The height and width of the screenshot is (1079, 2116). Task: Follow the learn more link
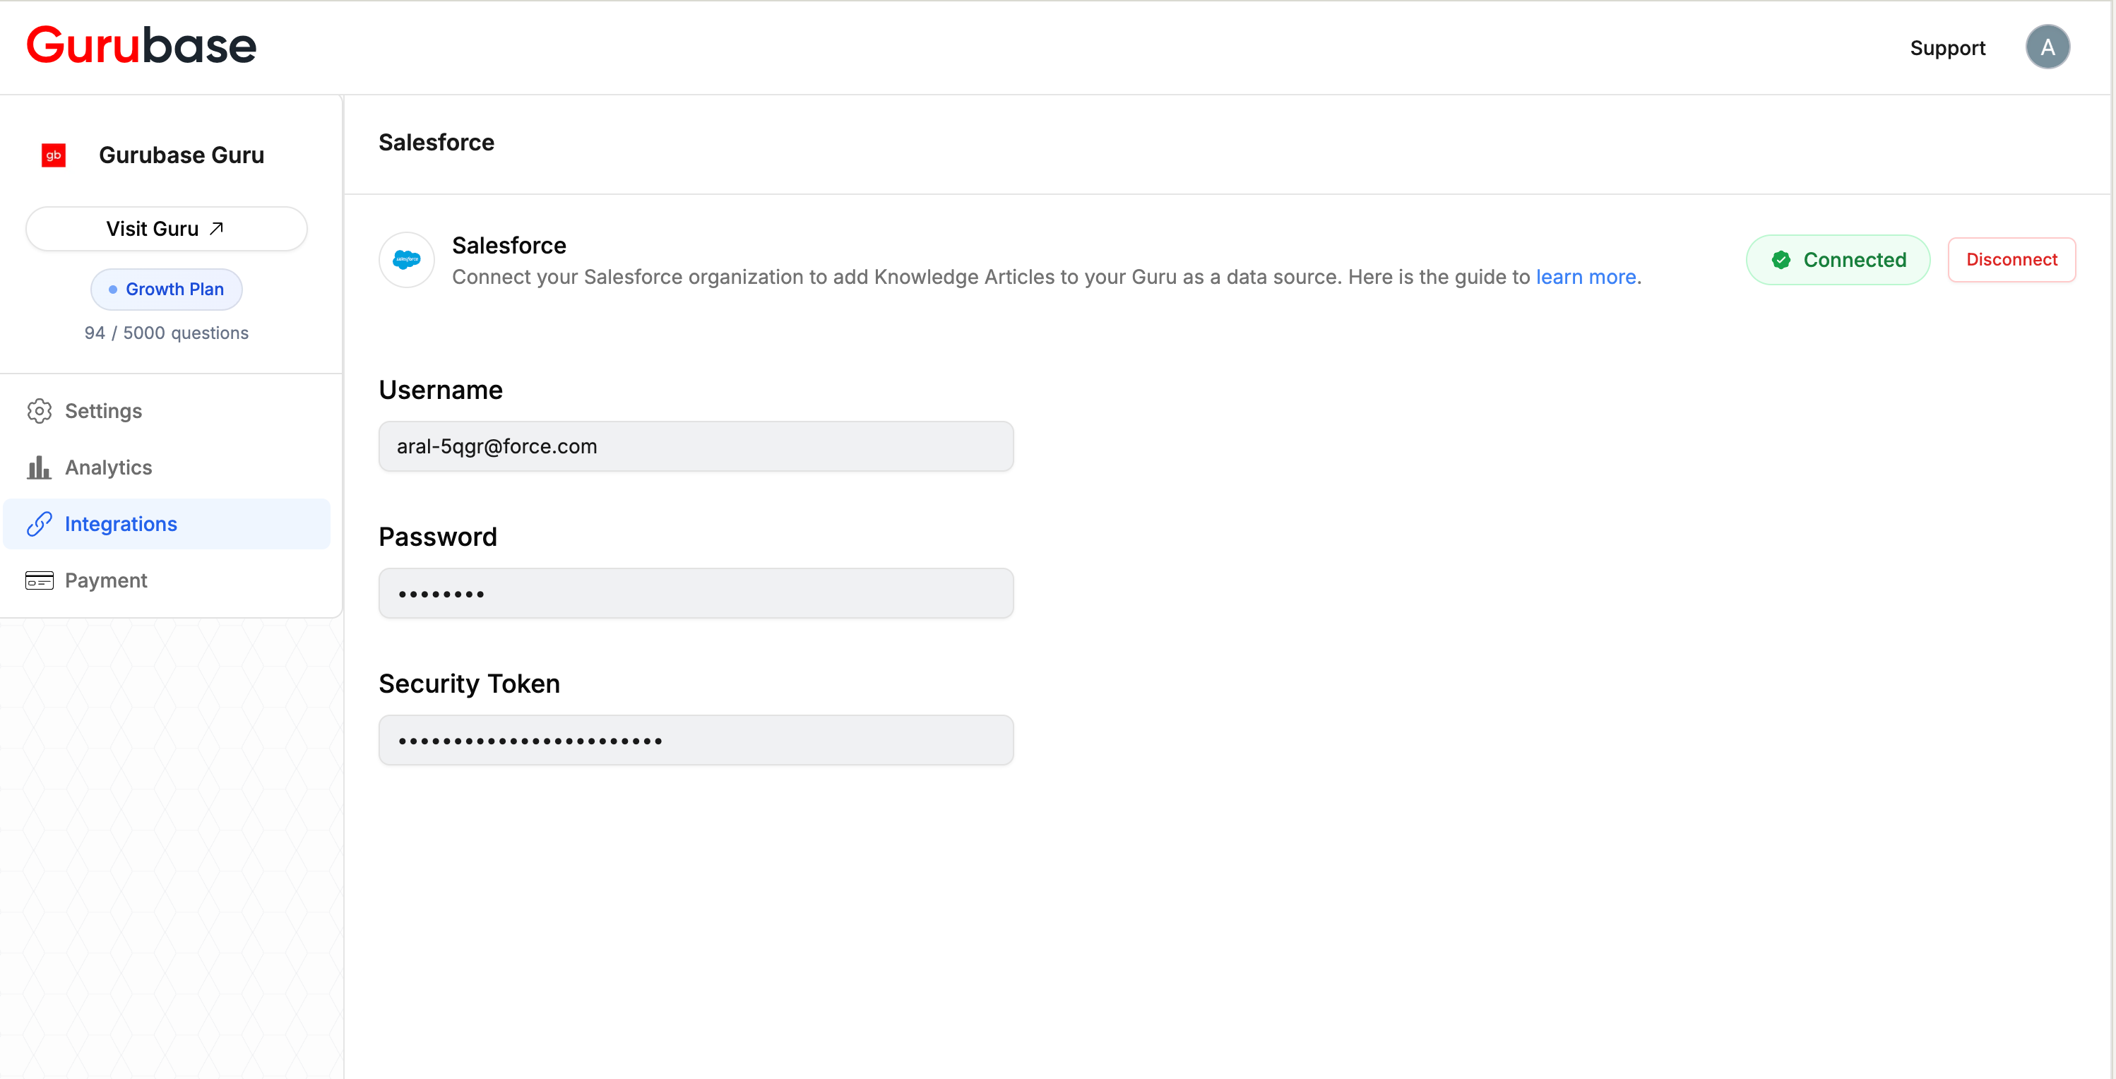point(1586,277)
